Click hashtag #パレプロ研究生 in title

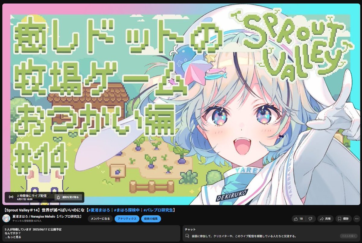coord(158,210)
